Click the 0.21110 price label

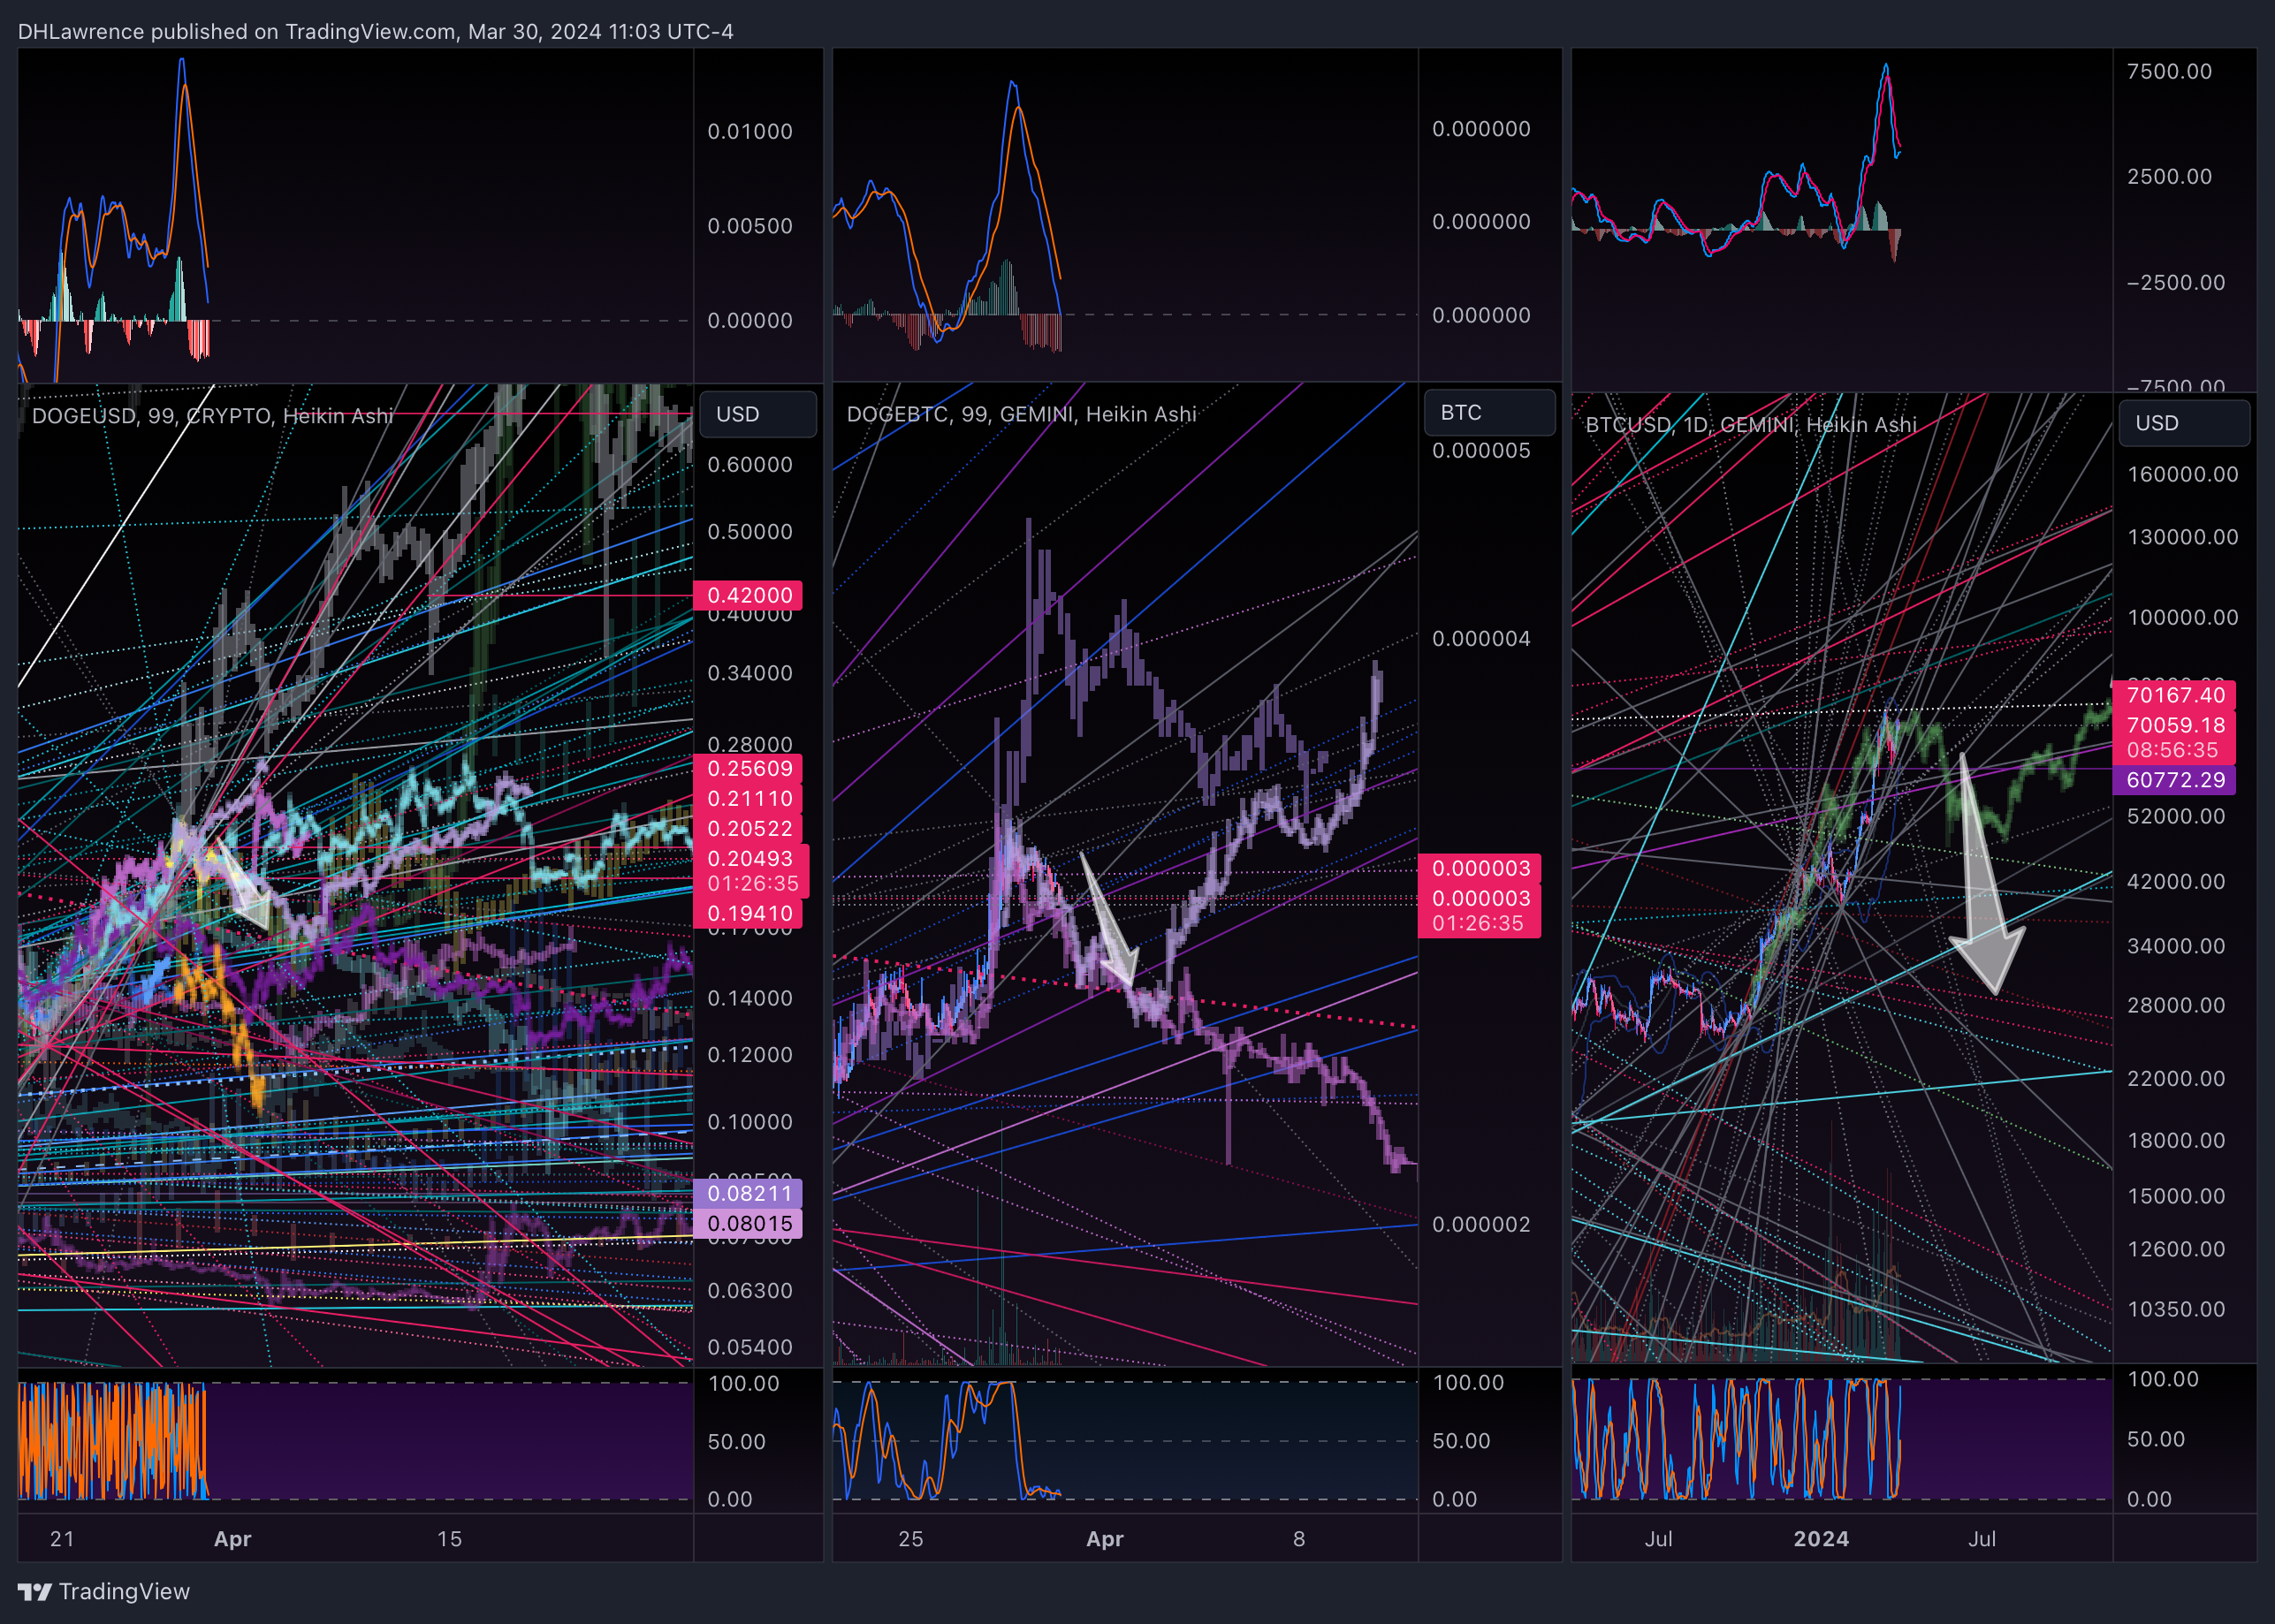[748, 799]
